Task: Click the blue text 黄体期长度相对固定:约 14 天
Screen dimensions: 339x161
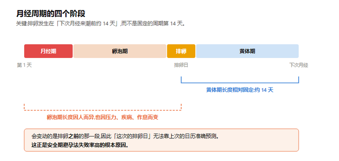Action: (240, 90)
